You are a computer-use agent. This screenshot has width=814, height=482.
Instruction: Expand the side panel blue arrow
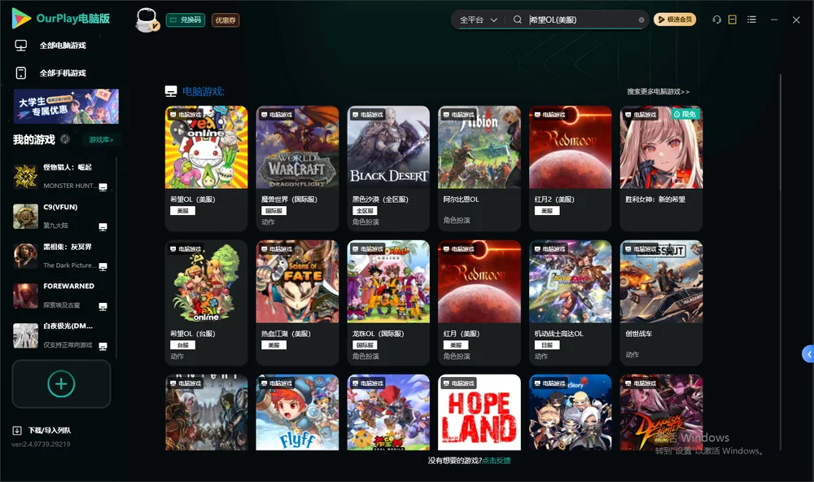pos(808,353)
